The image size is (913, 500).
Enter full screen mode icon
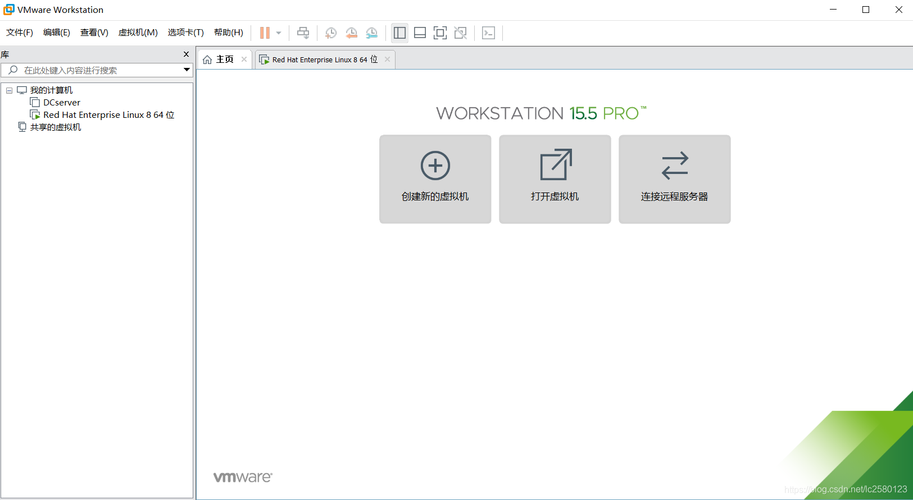[440, 33]
